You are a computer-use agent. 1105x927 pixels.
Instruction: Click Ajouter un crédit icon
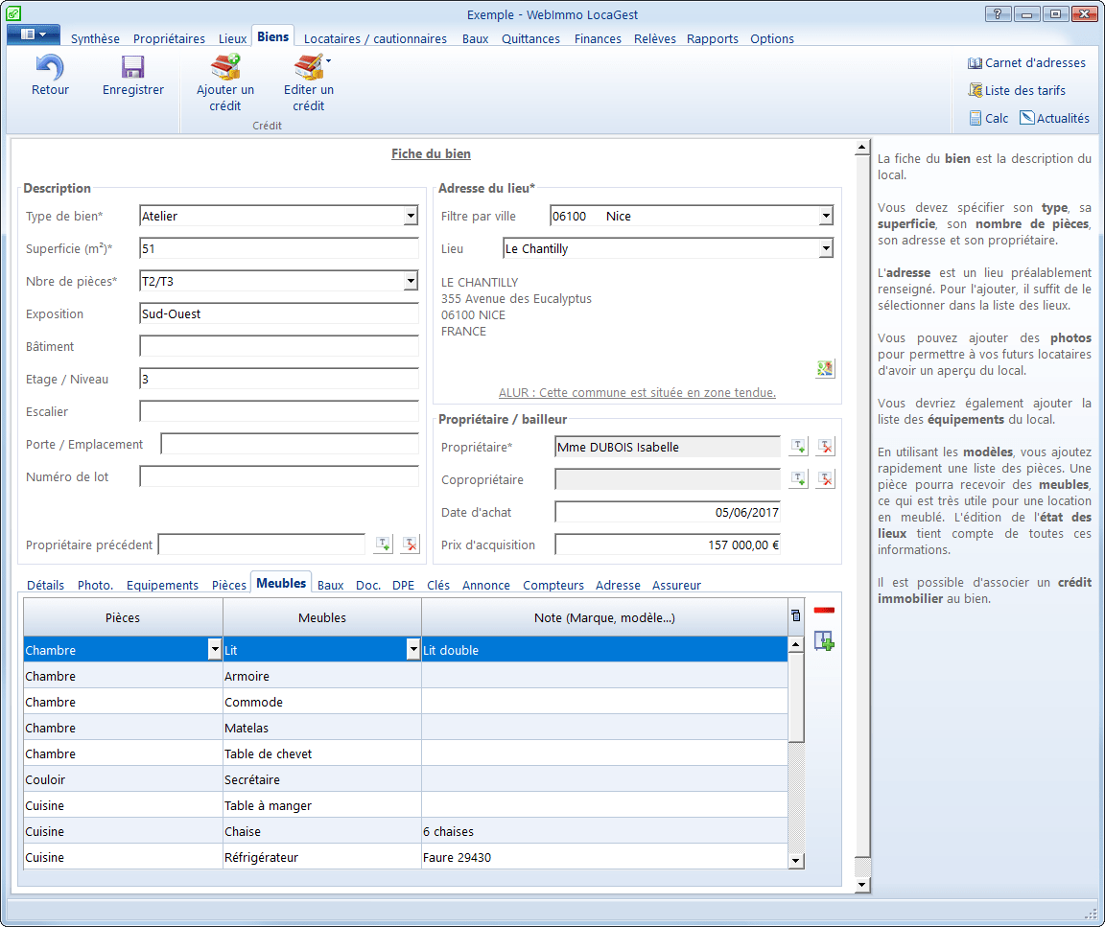click(x=224, y=67)
